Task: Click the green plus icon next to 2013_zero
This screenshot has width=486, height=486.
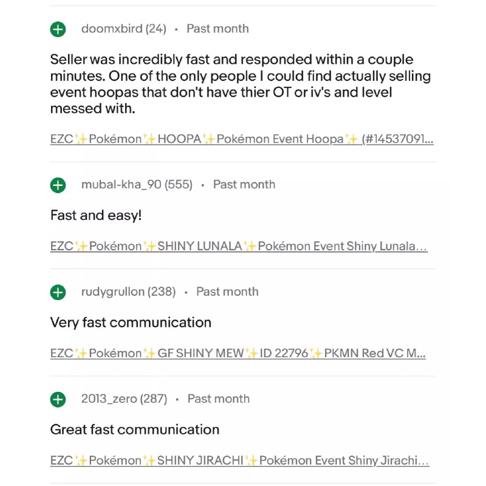Action: (x=58, y=399)
